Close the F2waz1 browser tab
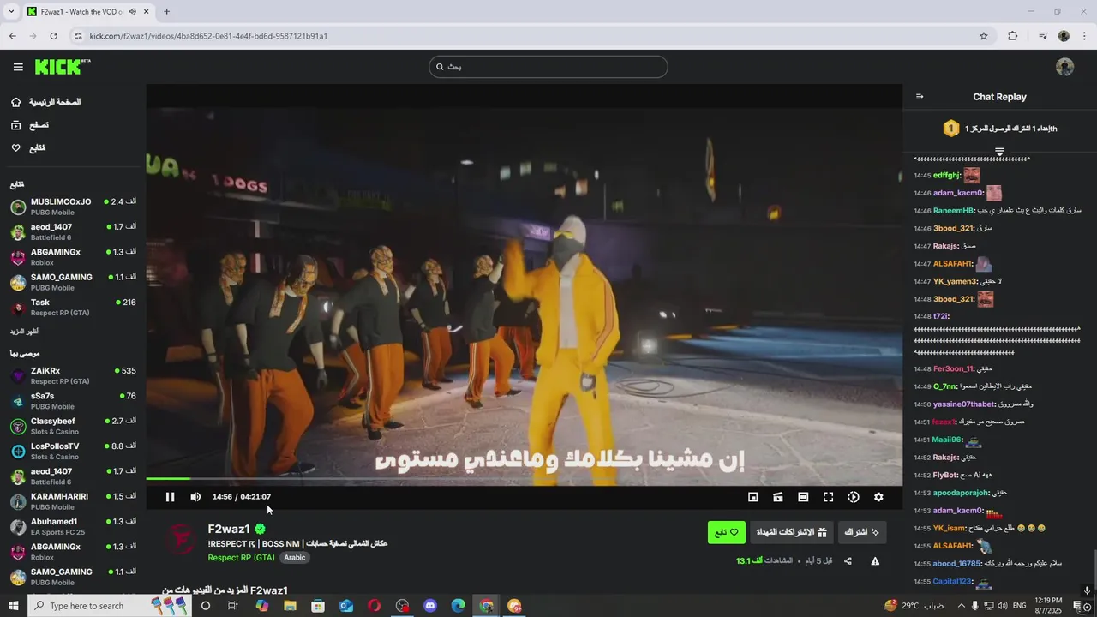The height and width of the screenshot is (617, 1097). [147, 12]
